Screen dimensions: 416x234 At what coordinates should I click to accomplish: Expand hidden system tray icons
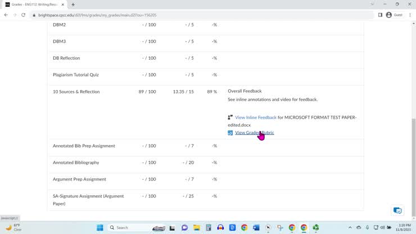pyautogui.click(x=350, y=228)
